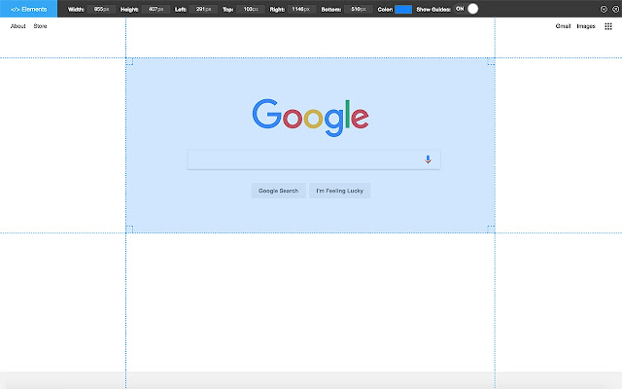Click the bottom-left selection corner handle
This screenshot has height=389, width=622.
coord(129,230)
